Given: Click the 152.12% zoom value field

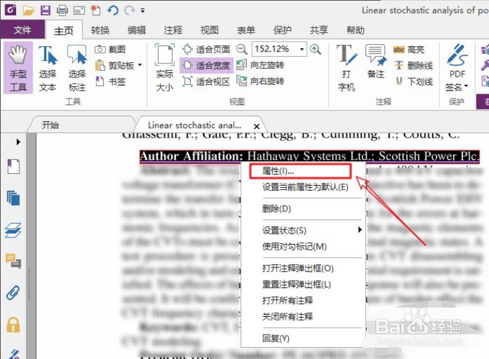Looking at the screenshot, I should (x=276, y=49).
